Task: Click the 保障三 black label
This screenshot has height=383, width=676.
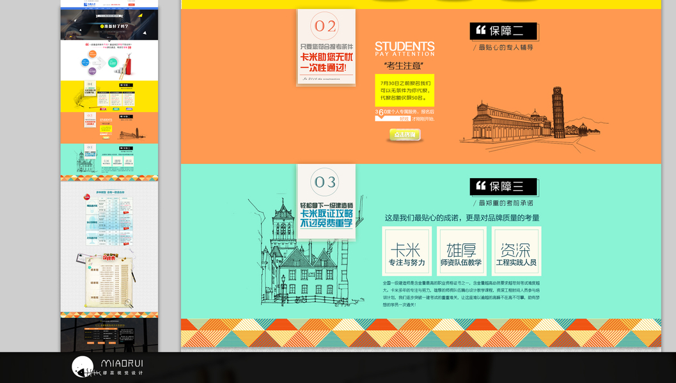Action: [503, 186]
